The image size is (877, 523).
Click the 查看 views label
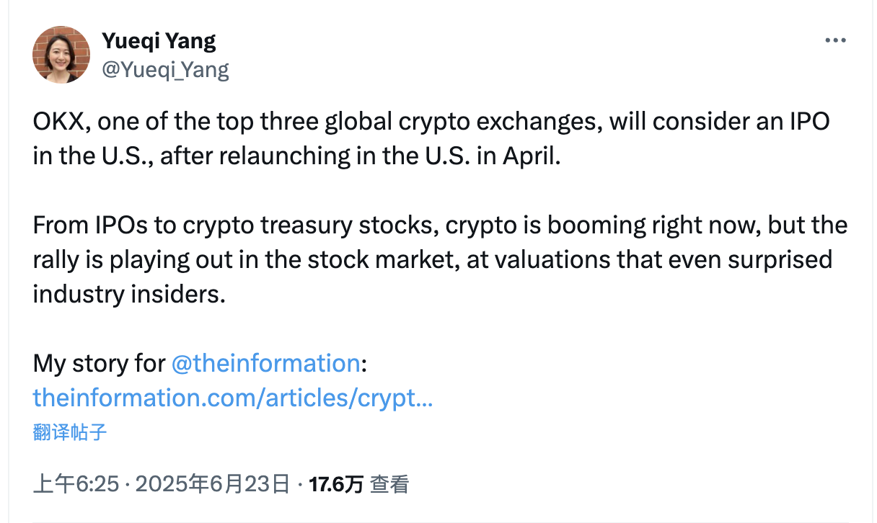click(x=390, y=484)
